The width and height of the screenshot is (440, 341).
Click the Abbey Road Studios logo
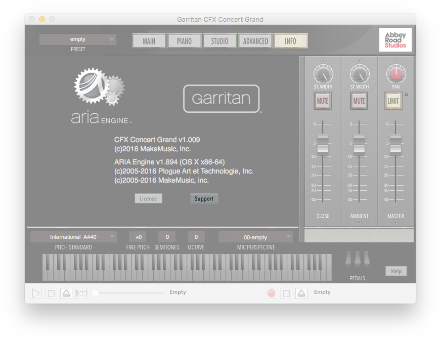[395, 39]
